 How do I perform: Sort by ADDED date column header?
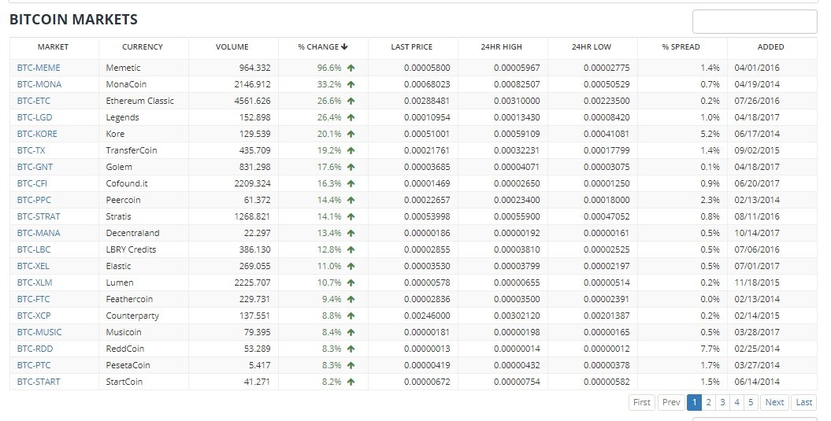tap(770, 46)
